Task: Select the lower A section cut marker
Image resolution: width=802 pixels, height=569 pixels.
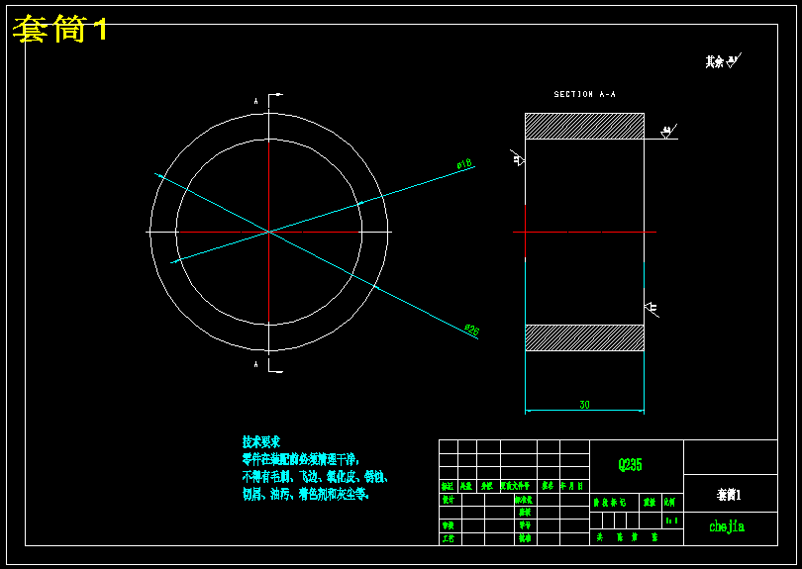Action: point(256,364)
